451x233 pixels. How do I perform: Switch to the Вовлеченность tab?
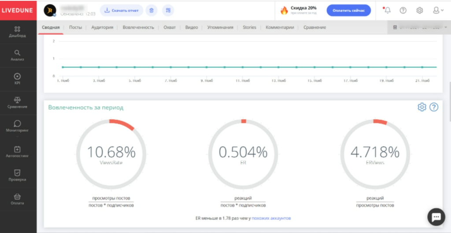click(x=138, y=27)
